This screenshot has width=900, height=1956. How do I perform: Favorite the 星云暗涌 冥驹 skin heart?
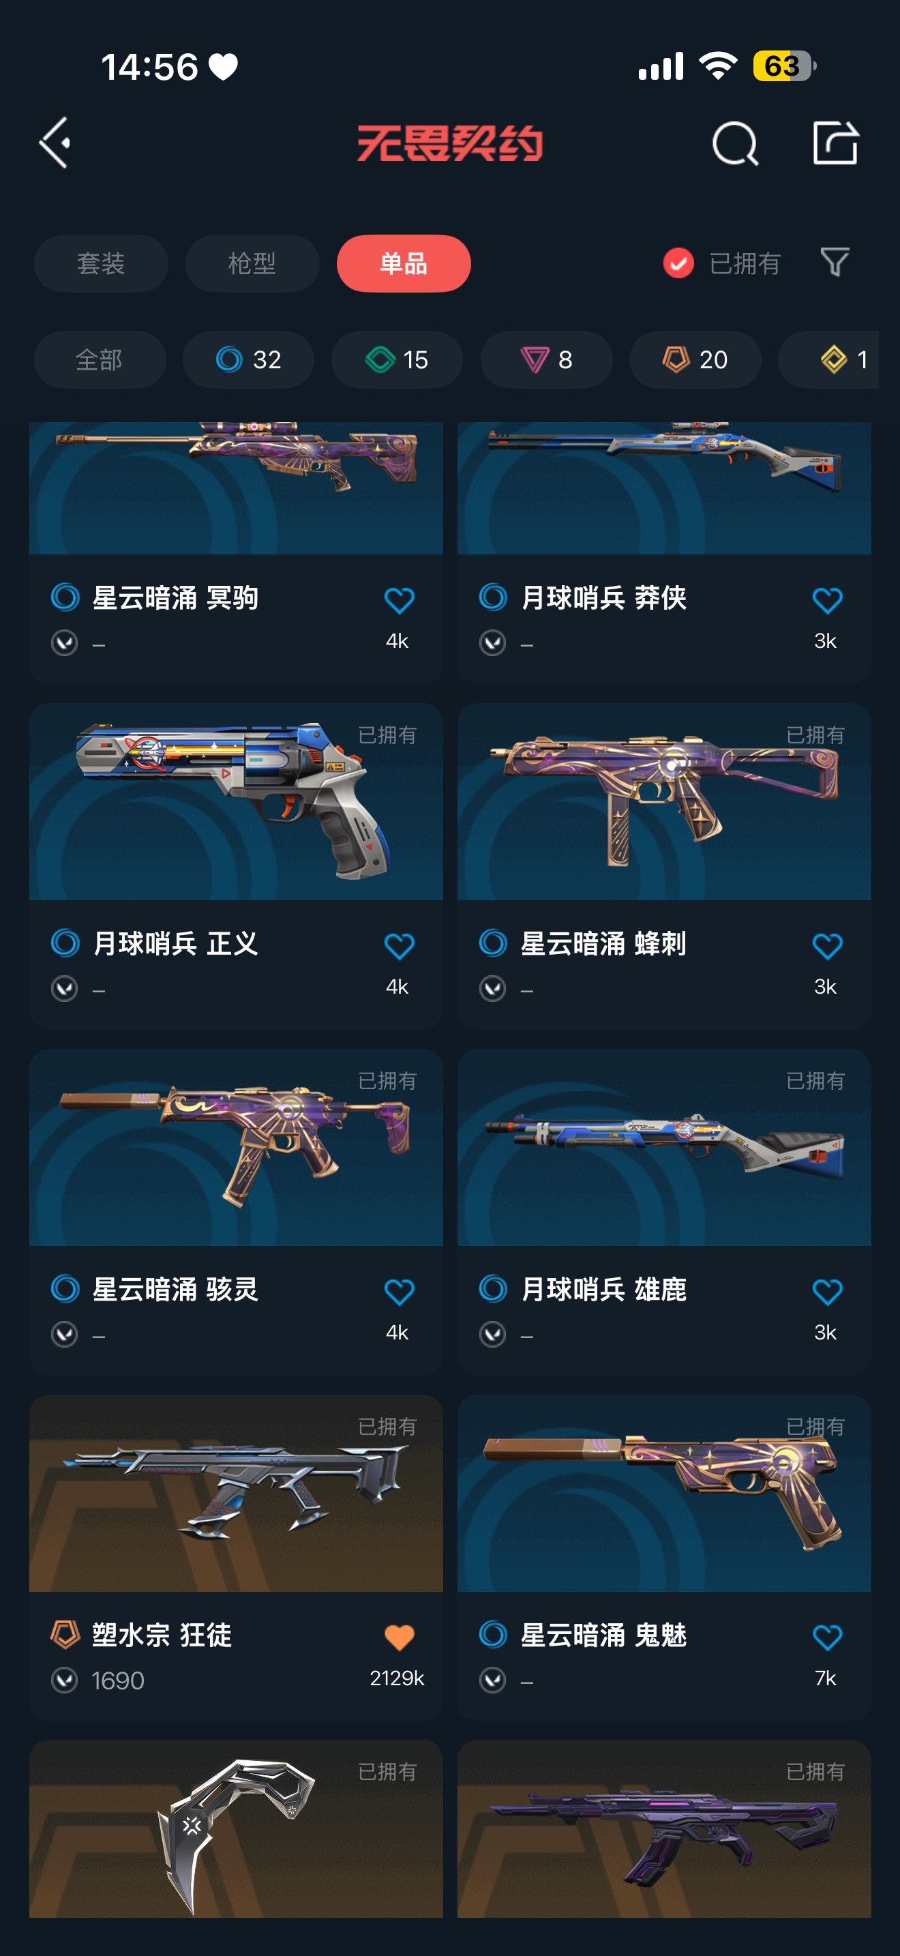tap(399, 601)
